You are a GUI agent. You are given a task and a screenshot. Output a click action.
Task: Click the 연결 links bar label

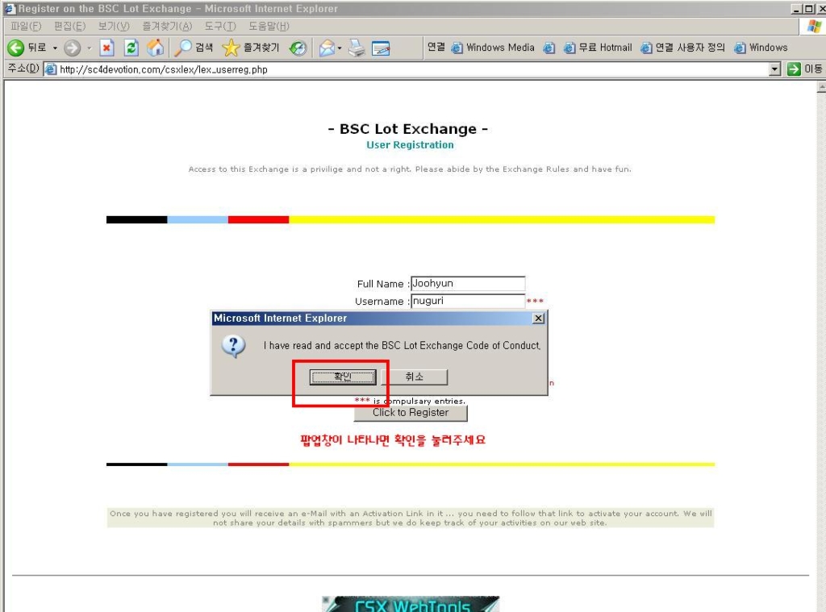click(436, 47)
